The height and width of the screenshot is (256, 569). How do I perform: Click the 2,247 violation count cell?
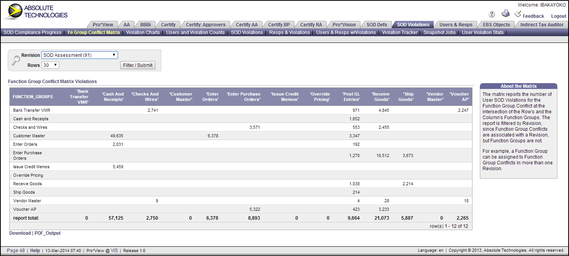[463, 110]
